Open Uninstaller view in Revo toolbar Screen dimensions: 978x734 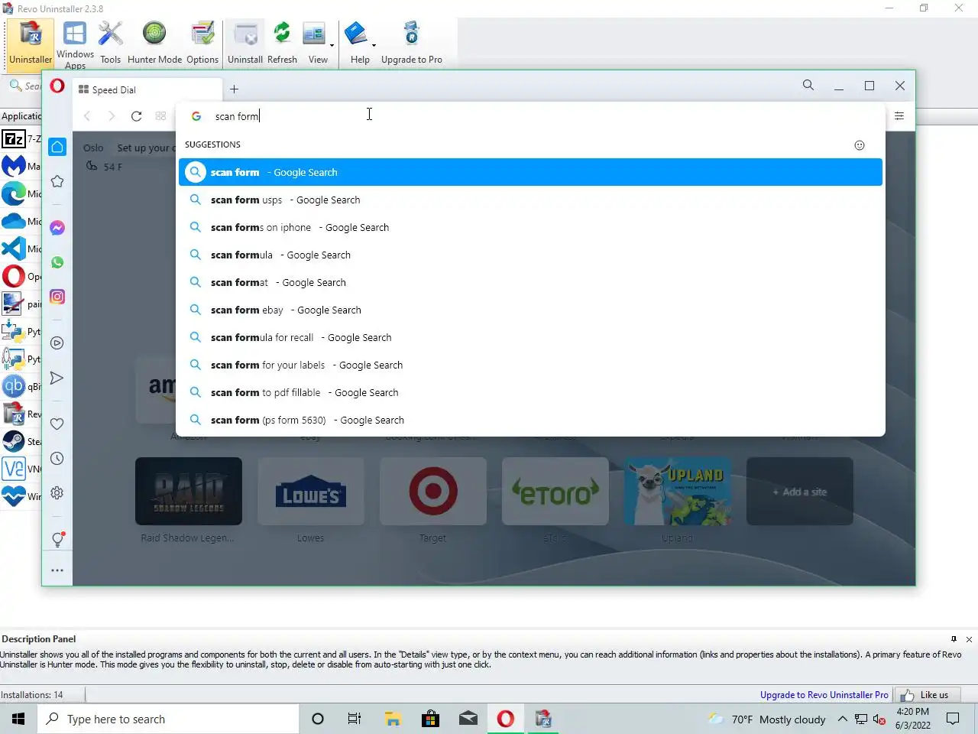tap(31, 44)
